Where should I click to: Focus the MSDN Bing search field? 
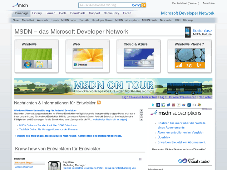[105, 5]
